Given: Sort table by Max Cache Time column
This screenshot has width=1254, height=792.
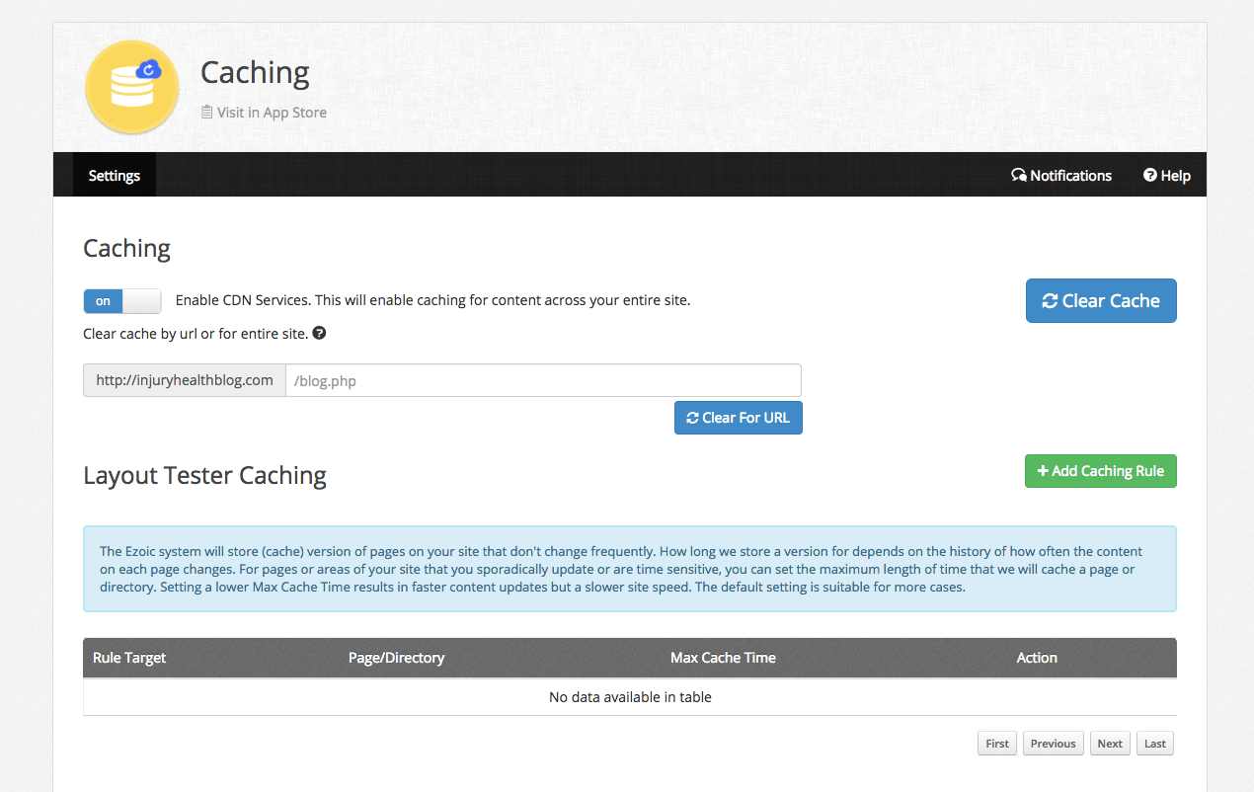Looking at the screenshot, I should [723, 658].
